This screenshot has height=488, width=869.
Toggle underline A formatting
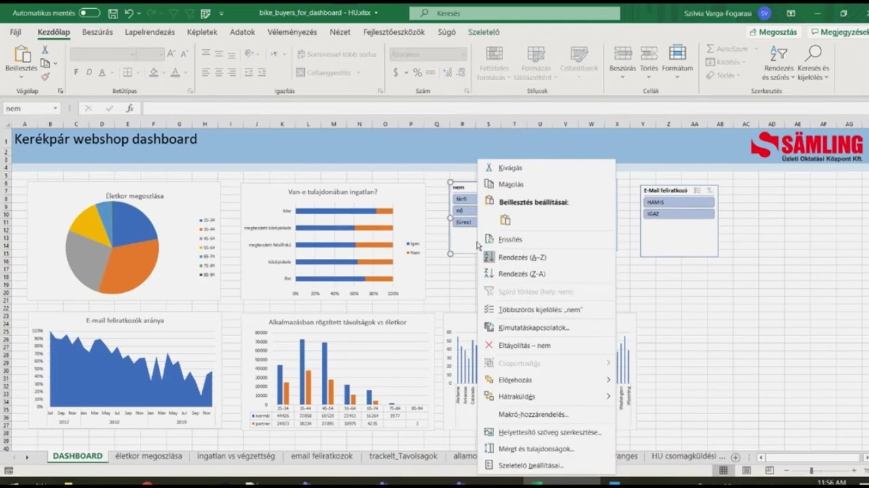(102, 73)
